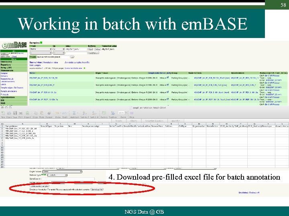Click the Copy icon in Excel toolbar
Screen dimensions: 289x216
click(x=35, y=113)
